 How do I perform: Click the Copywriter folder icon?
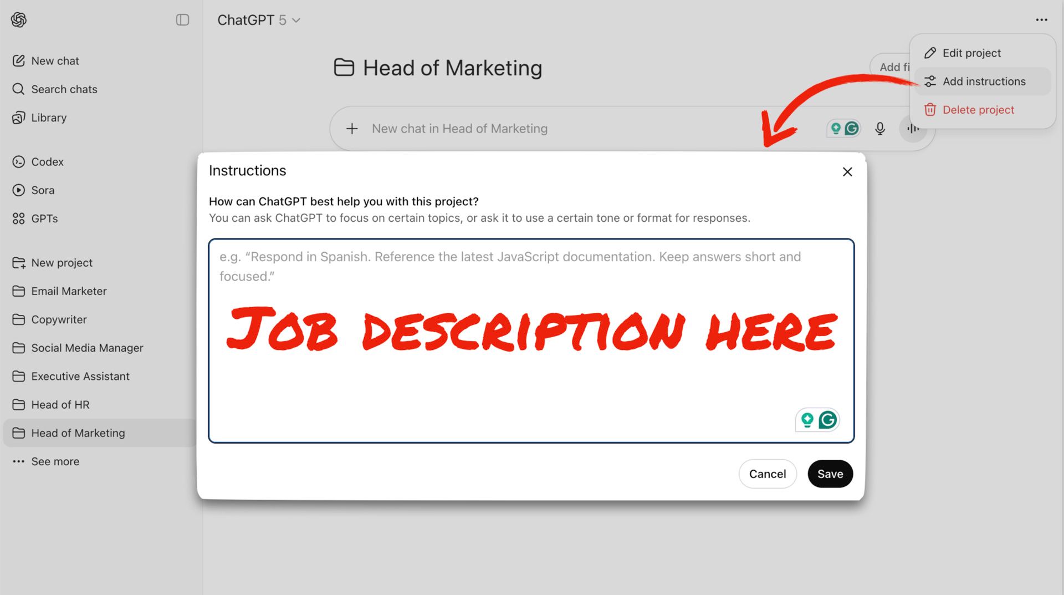pos(19,319)
